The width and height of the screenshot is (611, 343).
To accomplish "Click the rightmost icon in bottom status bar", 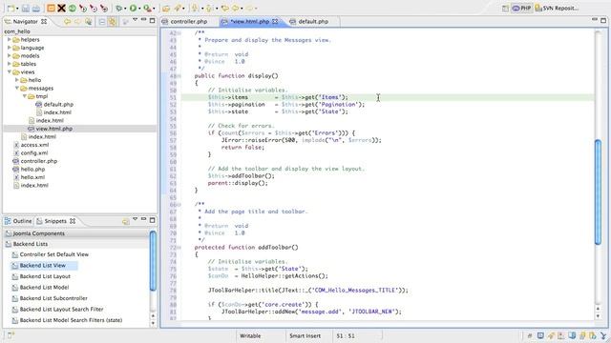I will coord(603,335).
